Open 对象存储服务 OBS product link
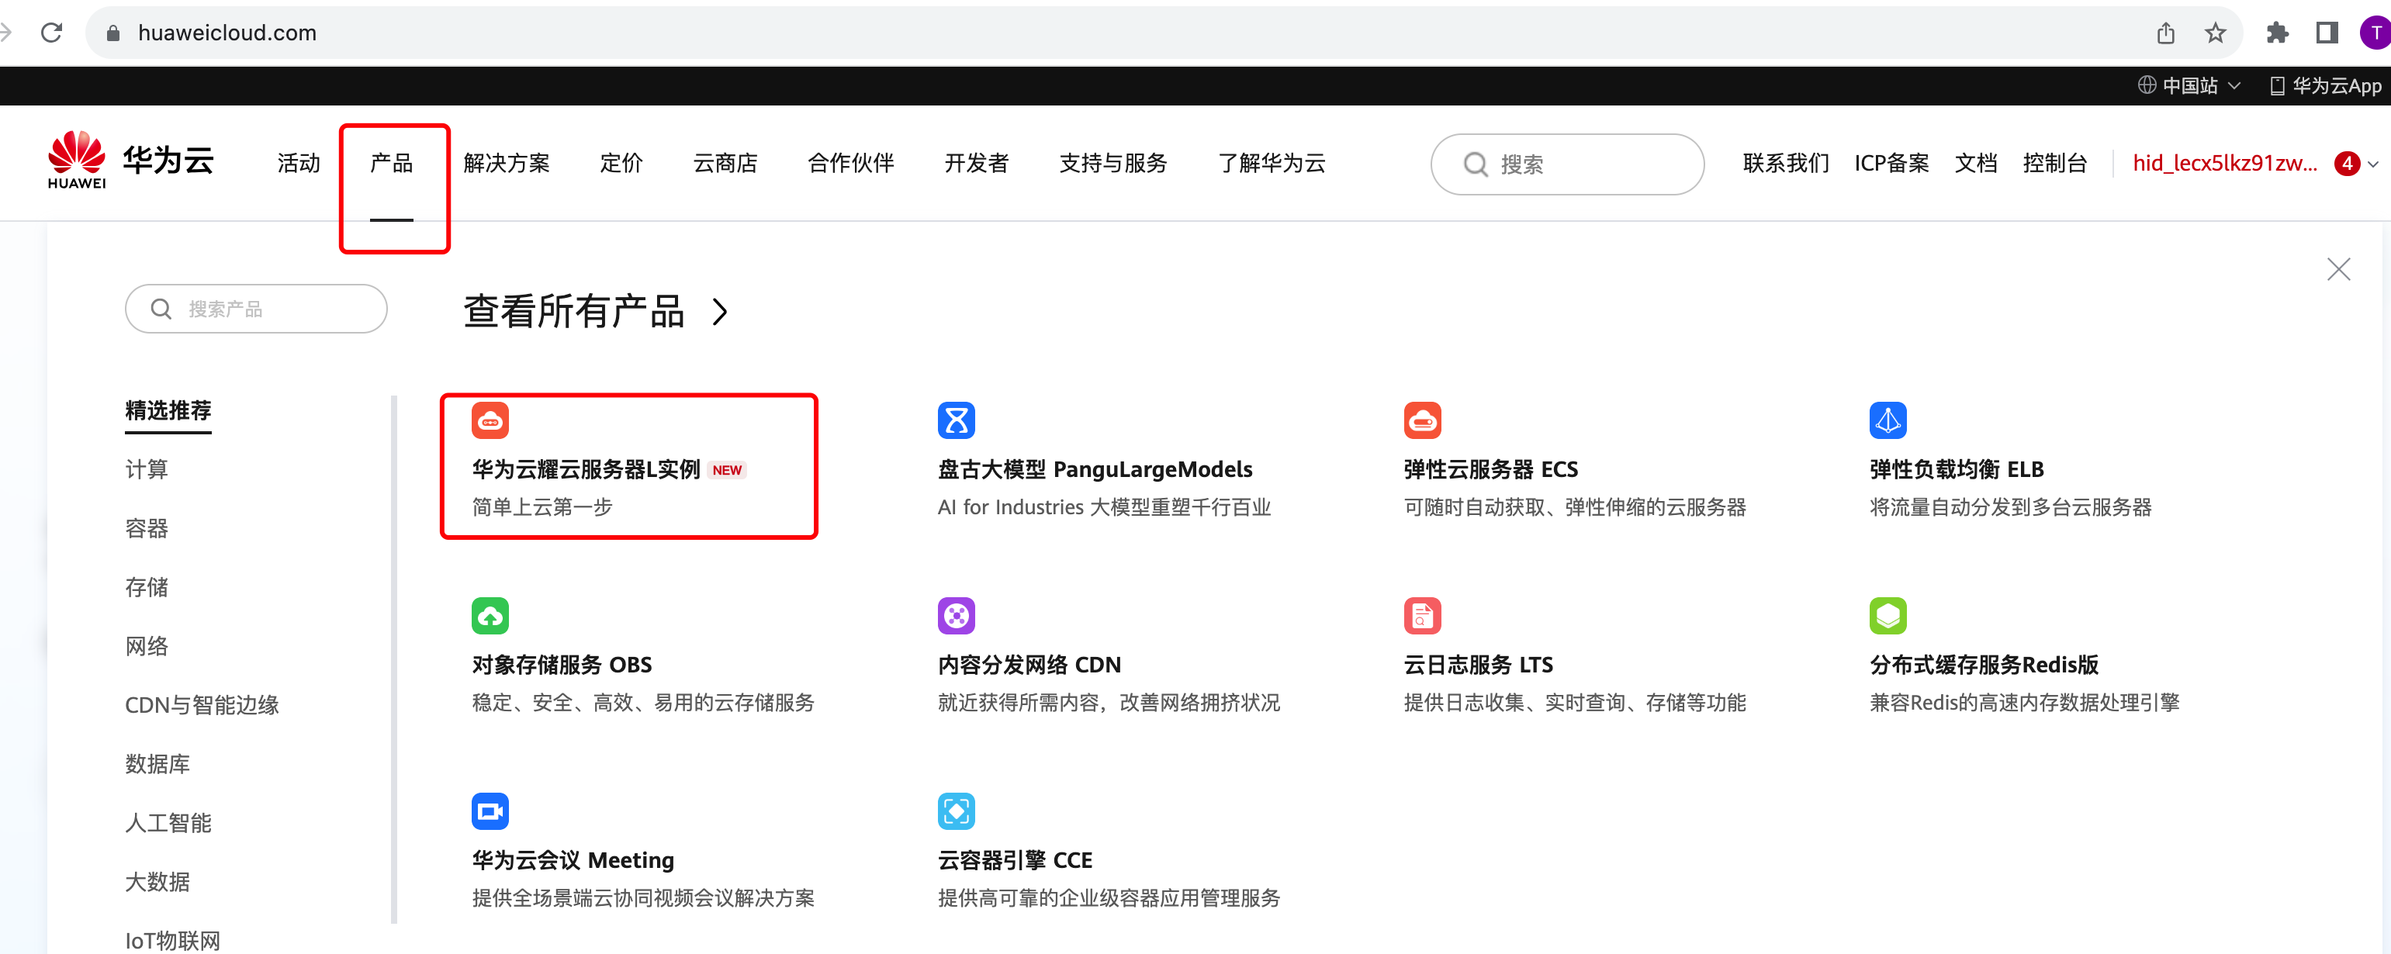 [562, 665]
